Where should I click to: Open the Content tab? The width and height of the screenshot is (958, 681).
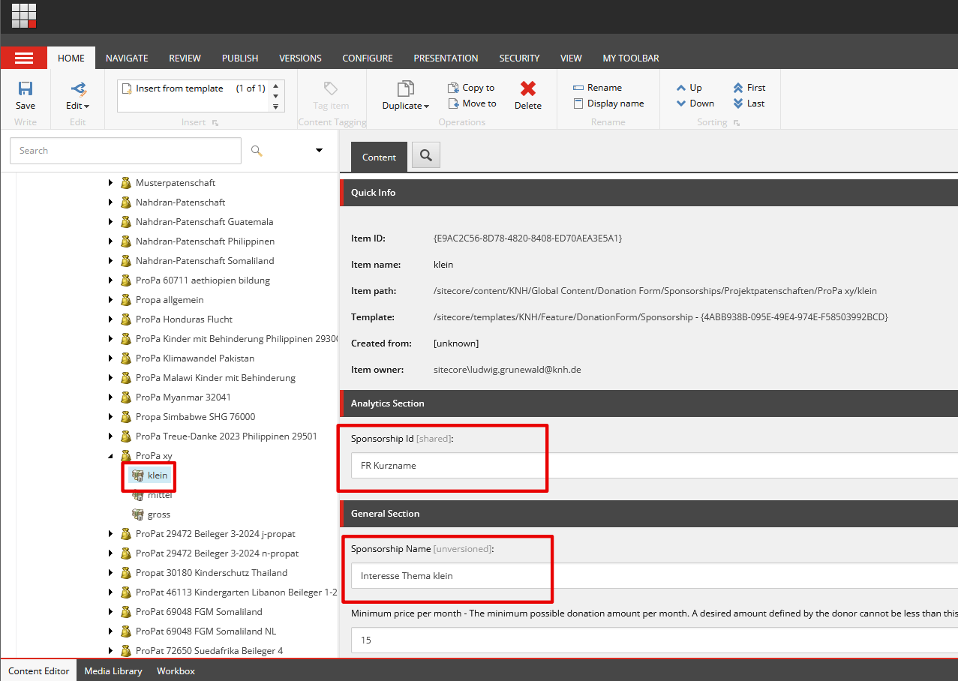379,157
